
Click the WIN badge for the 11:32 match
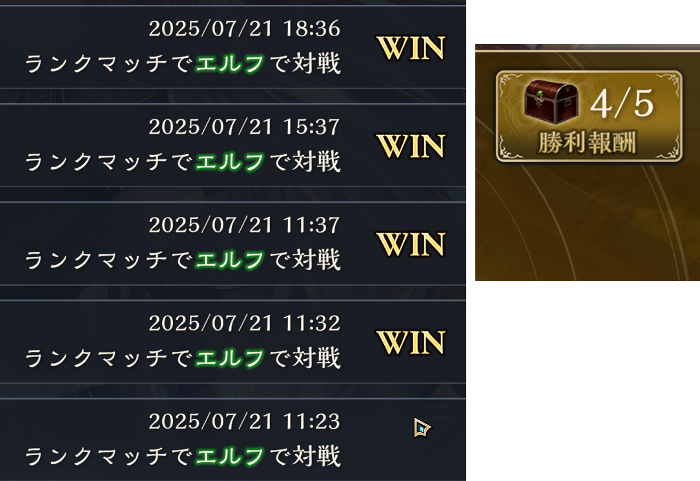[411, 342]
